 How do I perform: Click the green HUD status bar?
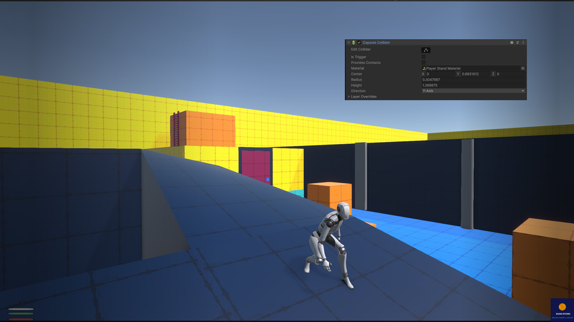[21, 314]
